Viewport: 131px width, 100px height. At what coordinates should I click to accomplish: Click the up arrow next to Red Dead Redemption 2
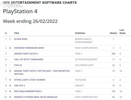click(10, 91)
